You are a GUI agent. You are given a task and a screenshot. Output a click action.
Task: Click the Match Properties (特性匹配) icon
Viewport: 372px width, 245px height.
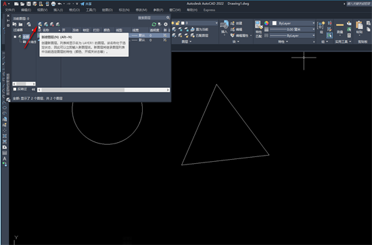[258, 29]
